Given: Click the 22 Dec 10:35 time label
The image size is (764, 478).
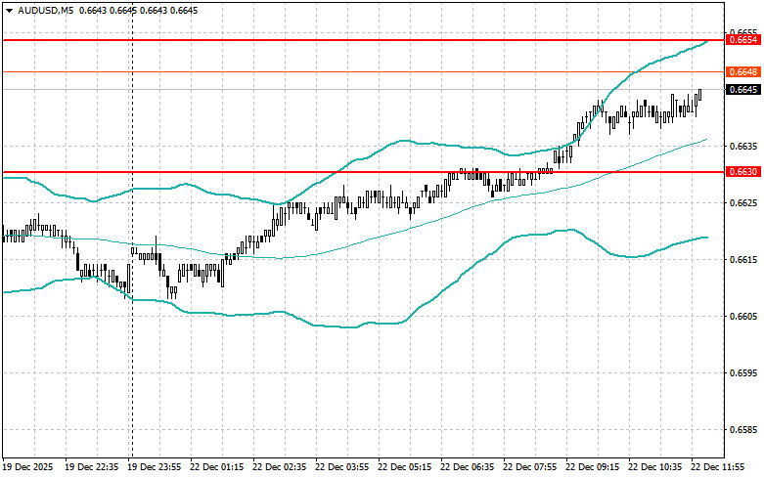Looking at the screenshot, I should pos(654,467).
